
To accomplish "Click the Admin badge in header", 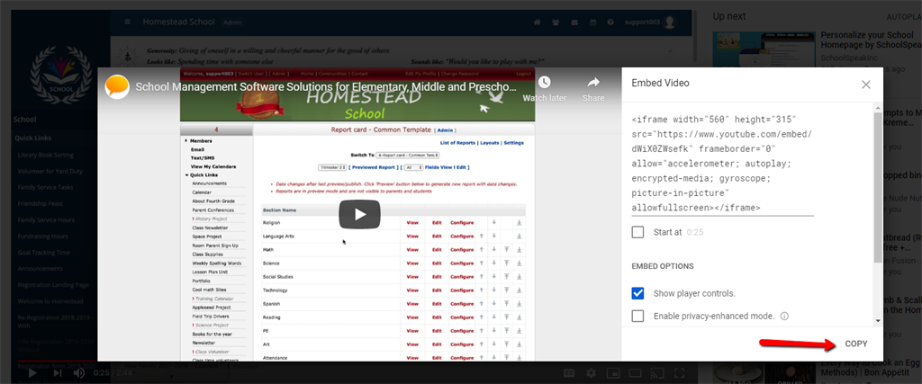I will (x=231, y=22).
